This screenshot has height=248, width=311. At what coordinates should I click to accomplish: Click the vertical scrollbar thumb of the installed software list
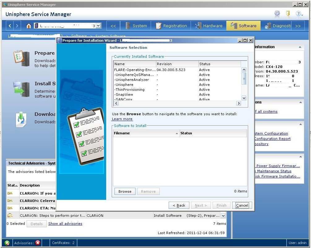[x=244, y=78]
